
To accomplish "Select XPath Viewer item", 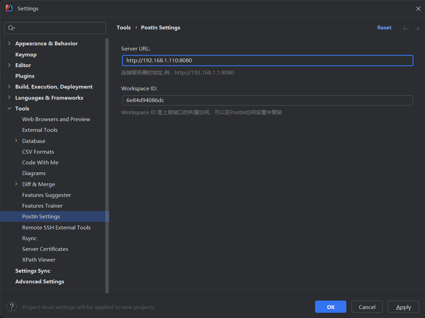I will [x=39, y=260].
